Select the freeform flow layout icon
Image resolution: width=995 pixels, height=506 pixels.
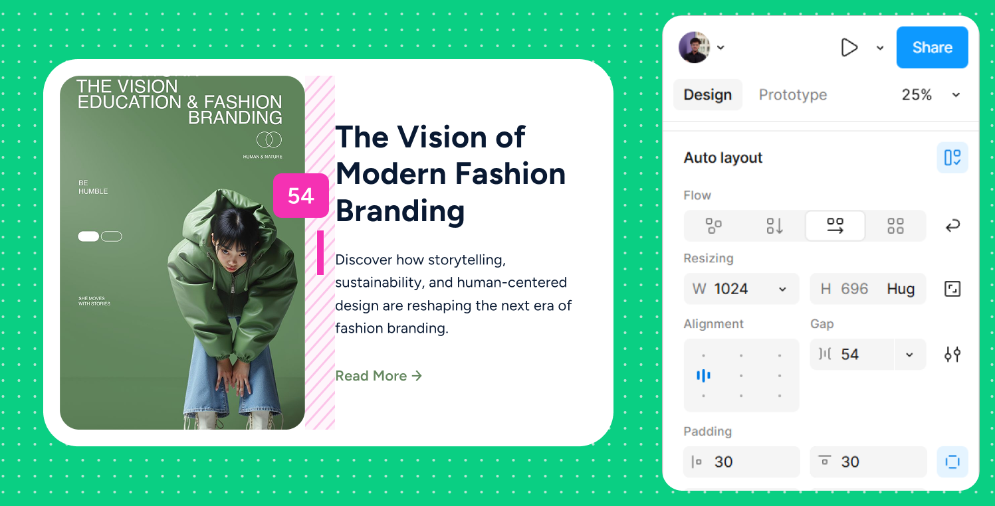click(713, 226)
